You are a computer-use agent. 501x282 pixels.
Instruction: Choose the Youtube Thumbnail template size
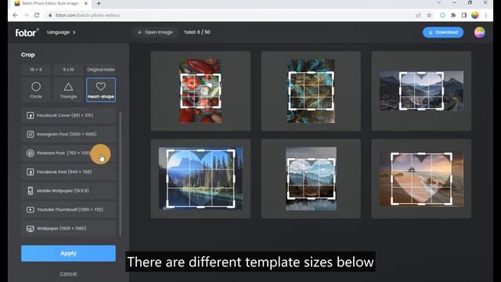tap(68, 210)
